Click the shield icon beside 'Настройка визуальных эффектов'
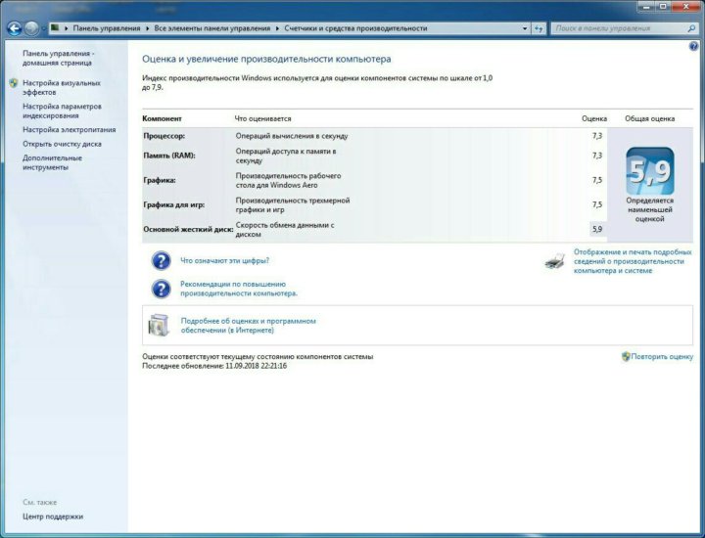The image size is (705, 538). pyautogui.click(x=13, y=84)
